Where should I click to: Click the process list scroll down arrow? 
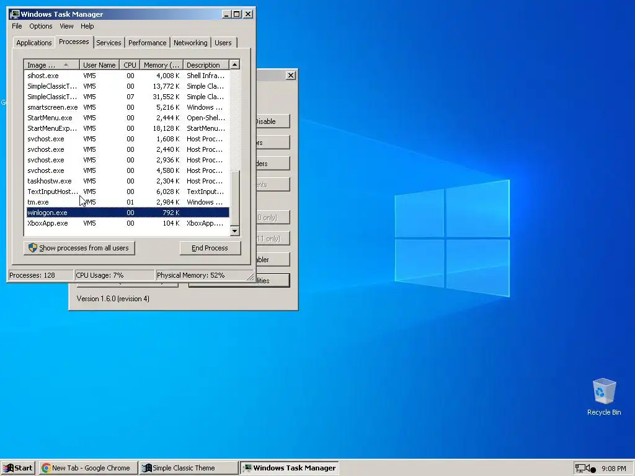point(234,231)
